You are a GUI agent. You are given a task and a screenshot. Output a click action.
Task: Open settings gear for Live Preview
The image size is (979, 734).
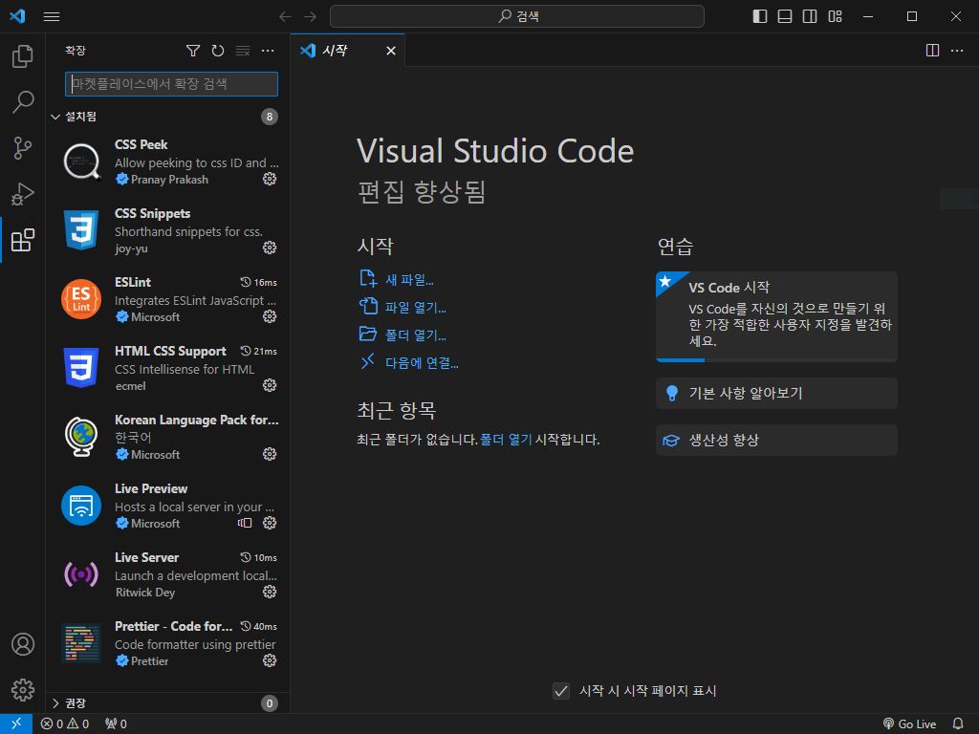pos(269,523)
